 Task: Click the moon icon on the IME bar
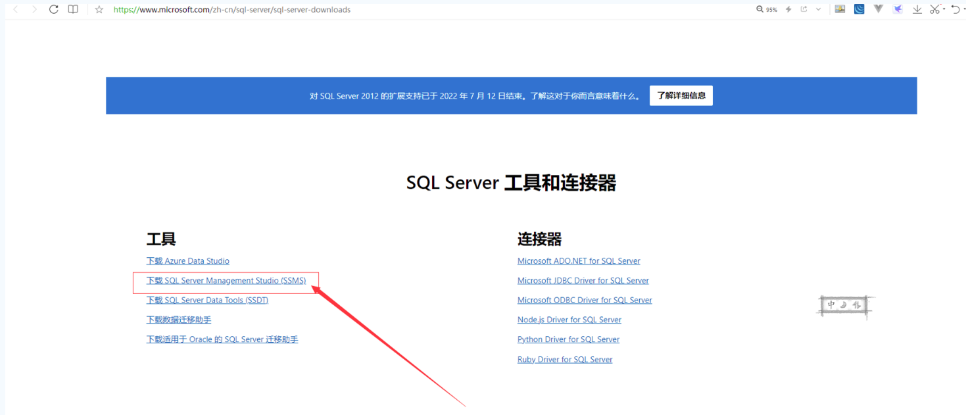[x=844, y=305]
